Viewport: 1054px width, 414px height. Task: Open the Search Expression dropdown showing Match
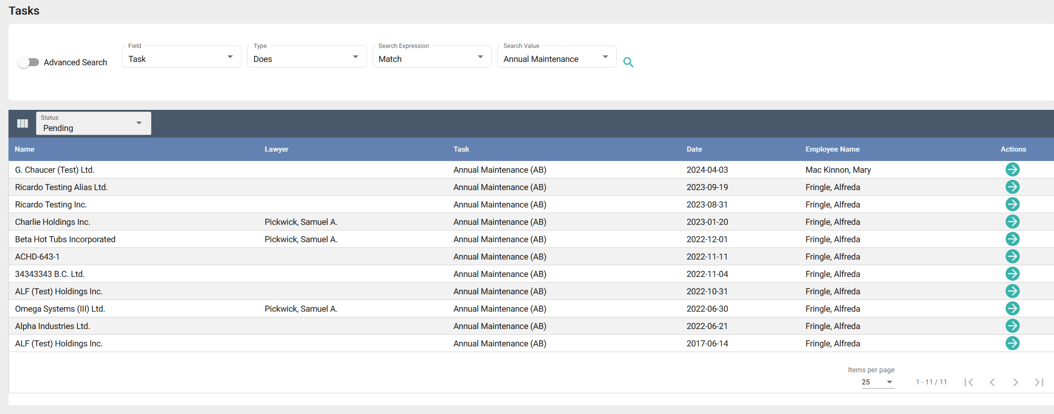(x=432, y=57)
